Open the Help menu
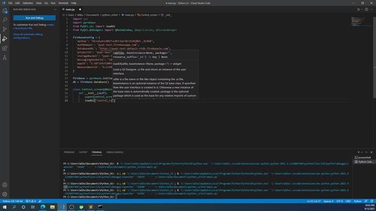Viewport: 376px width, 211px height. pyautogui.click(x=73, y=3)
